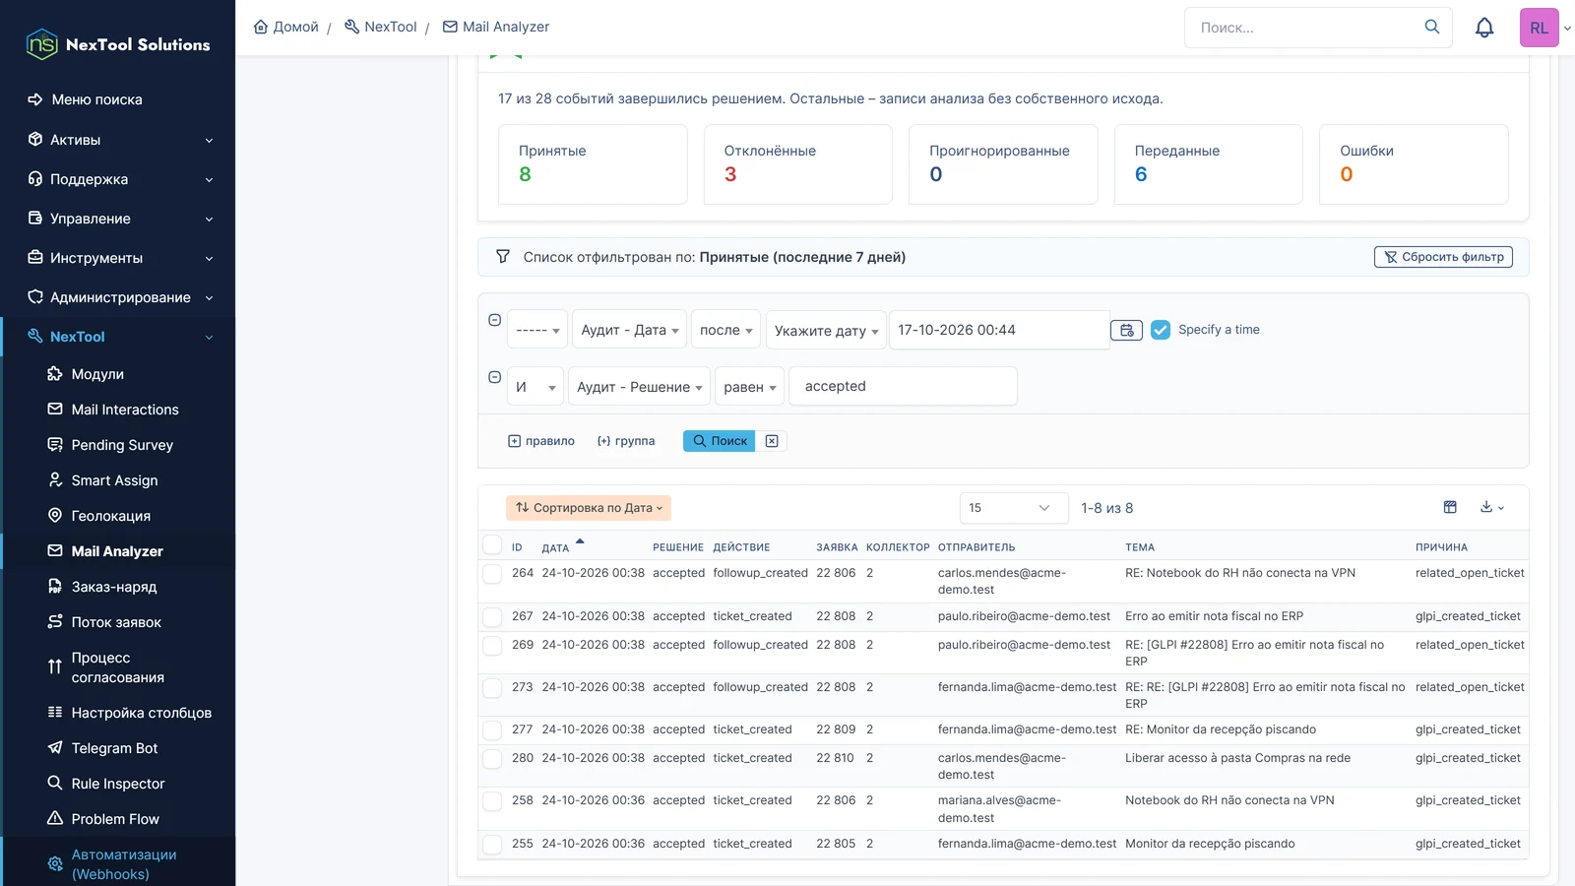Remove the Аудит - Дата criterion row
The height and width of the screenshot is (886, 1575).
(495, 320)
